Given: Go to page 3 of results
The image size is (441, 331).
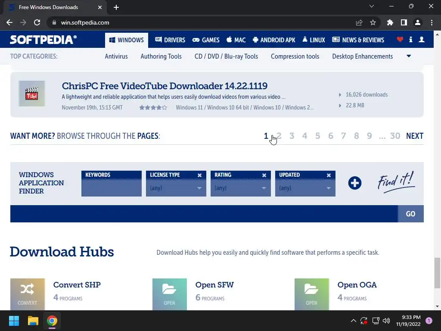Looking at the screenshot, I should 292,136.
